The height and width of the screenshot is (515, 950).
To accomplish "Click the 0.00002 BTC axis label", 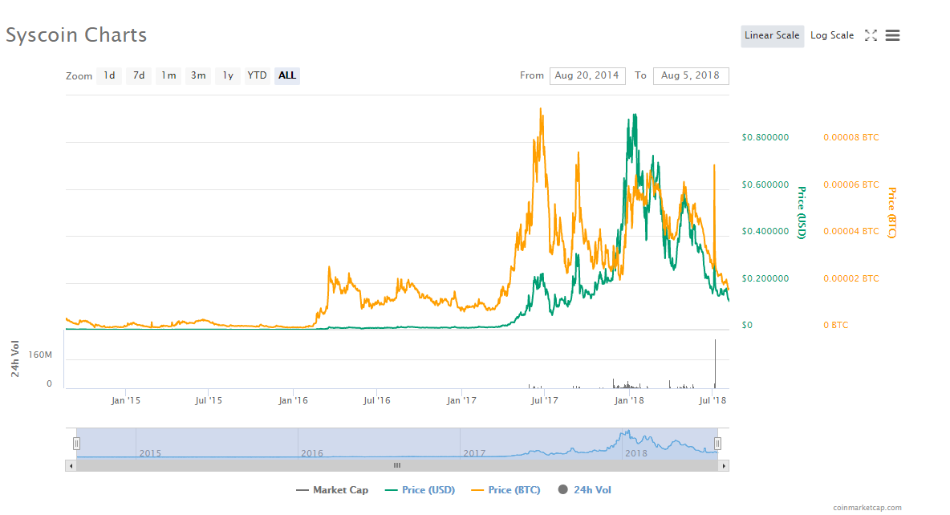I will (x=851, y=278).
